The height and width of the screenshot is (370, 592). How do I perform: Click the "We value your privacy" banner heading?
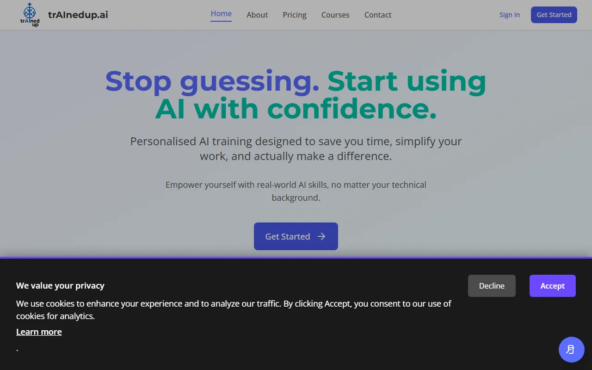[x=60, y=285]
